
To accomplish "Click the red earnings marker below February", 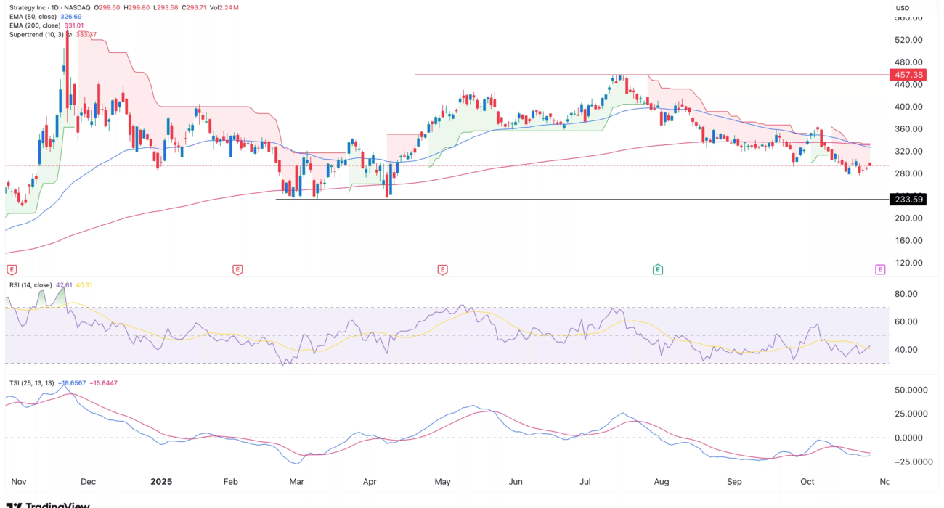I will click(237, 269).
